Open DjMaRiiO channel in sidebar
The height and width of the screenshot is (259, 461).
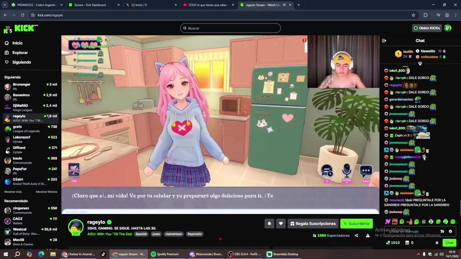[x=31, y=108]
